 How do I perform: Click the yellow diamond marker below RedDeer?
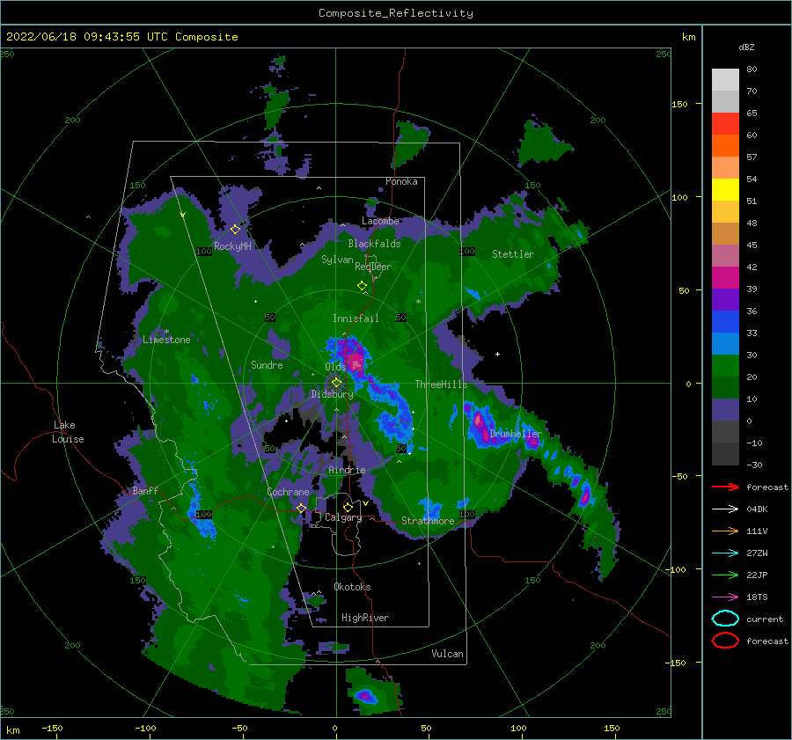363,285
